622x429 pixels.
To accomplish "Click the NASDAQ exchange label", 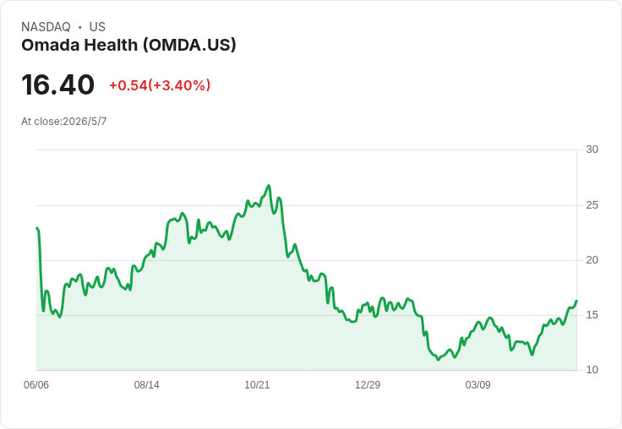I will (x=46, y=27).
